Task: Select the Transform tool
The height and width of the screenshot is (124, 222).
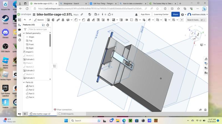Action: [x=136, y=20]
